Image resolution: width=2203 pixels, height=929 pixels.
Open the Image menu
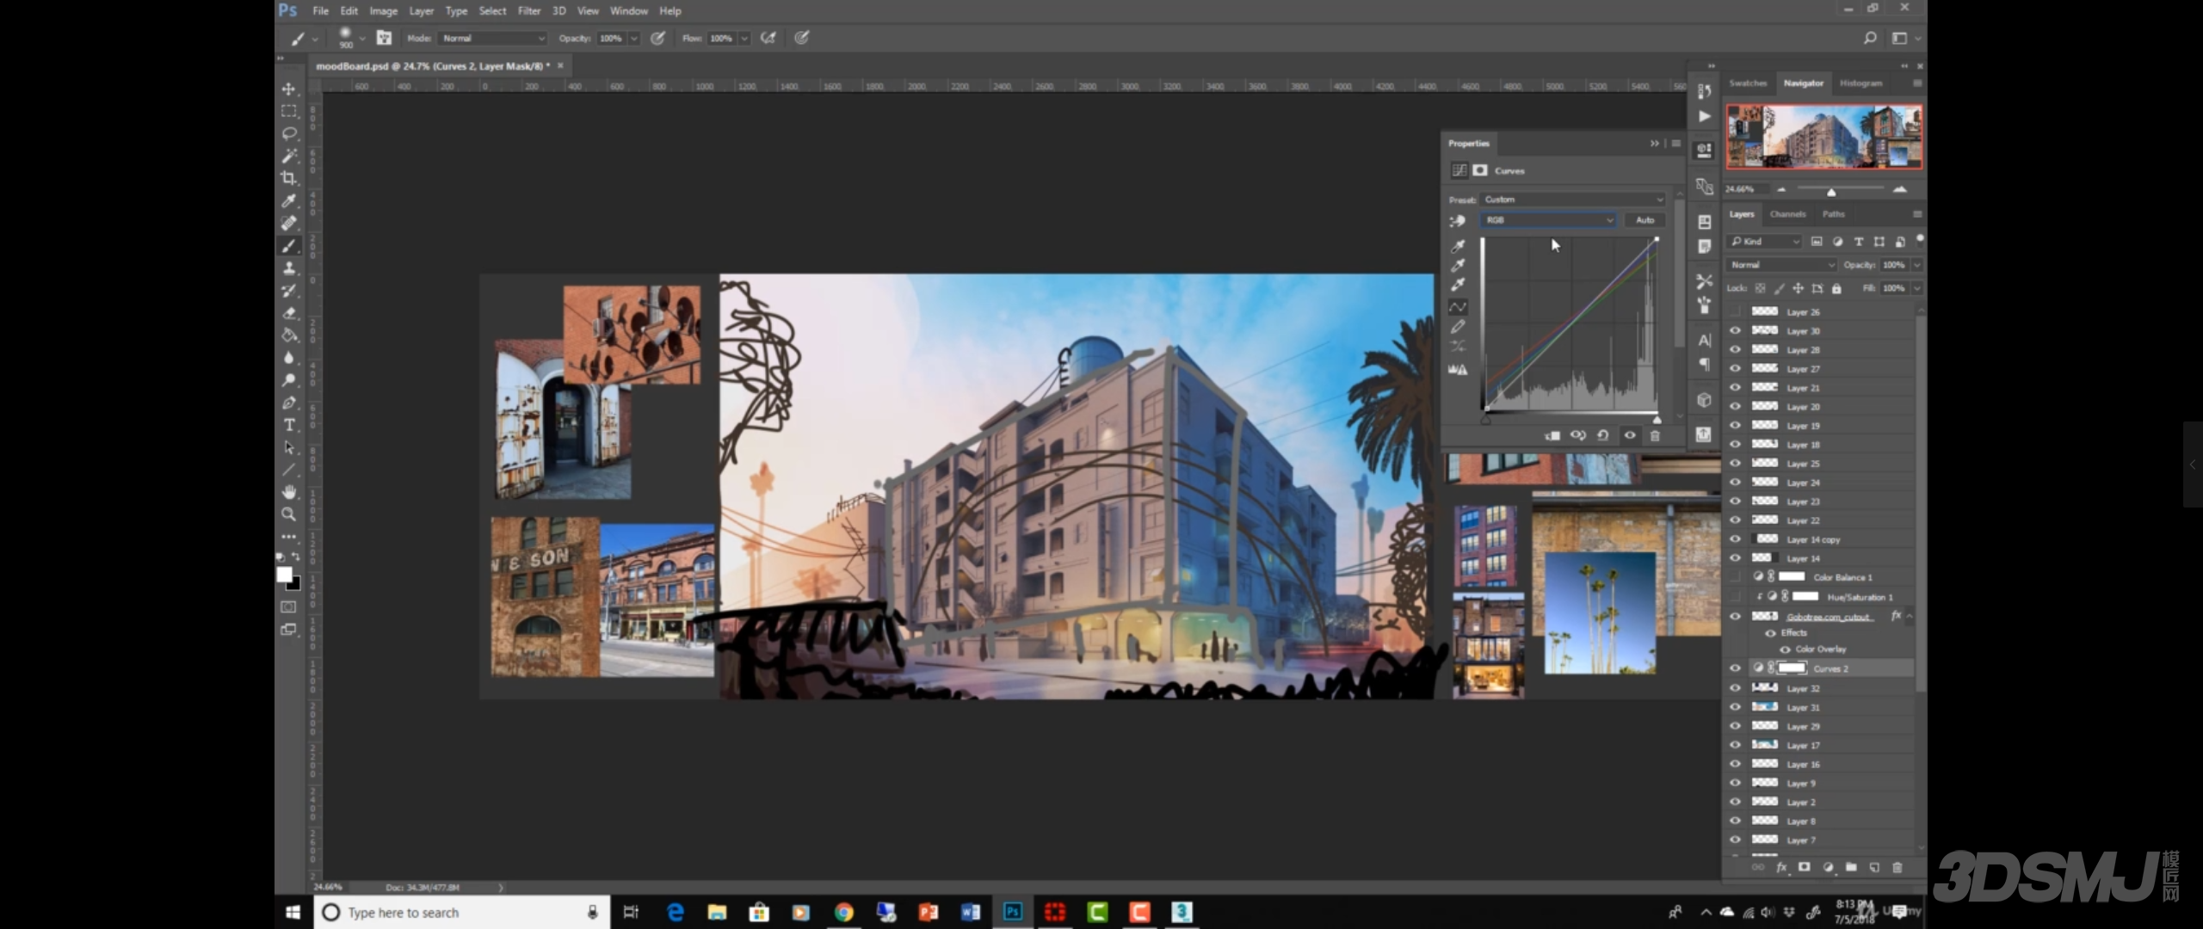[x=383, y=11]
